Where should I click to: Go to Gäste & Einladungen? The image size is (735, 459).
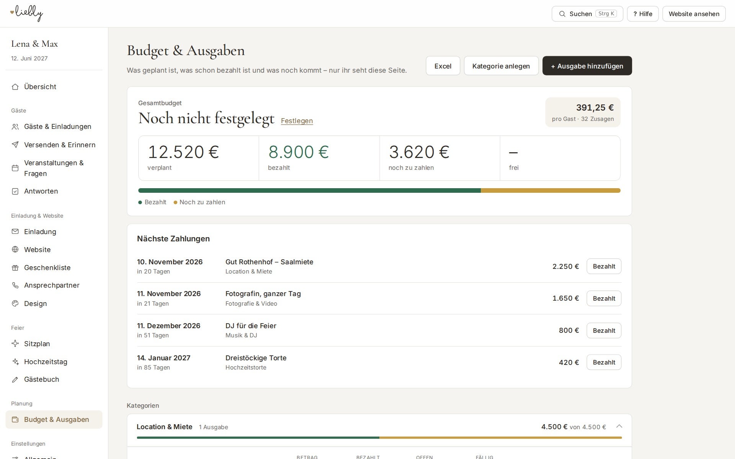54,127
